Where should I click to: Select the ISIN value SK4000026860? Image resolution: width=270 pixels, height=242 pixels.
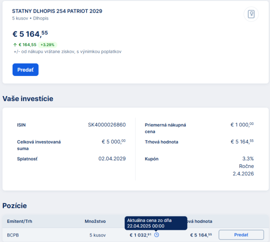point(107,124)
